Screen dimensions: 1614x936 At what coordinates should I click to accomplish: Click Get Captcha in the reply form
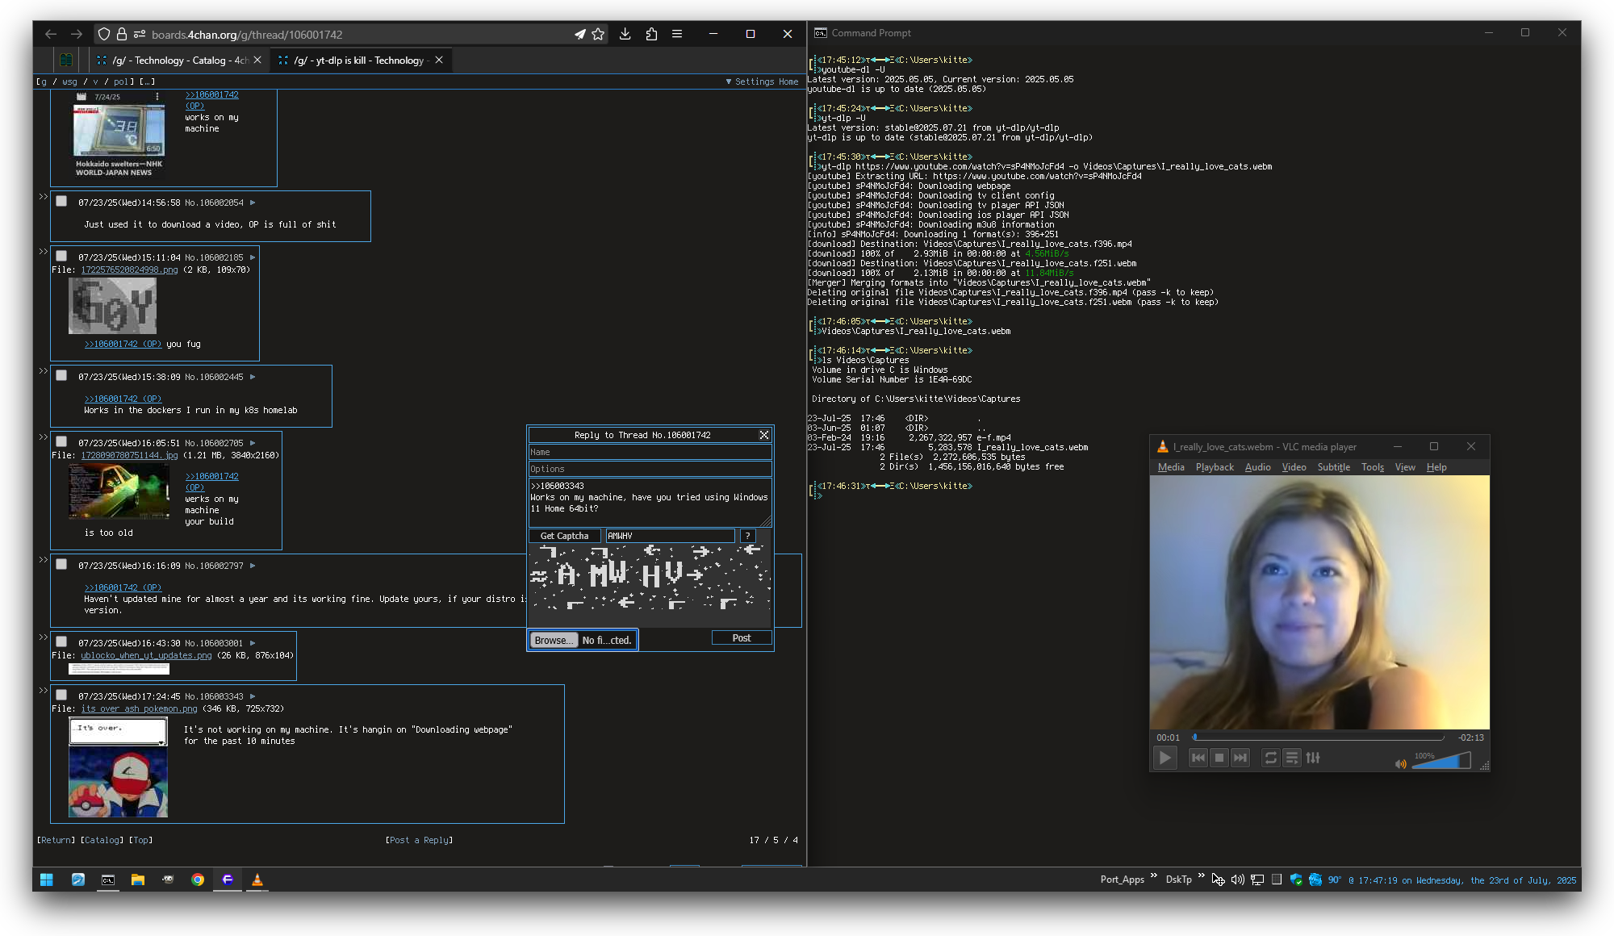pos(564,536)
